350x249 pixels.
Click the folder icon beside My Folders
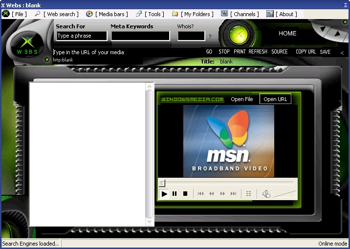[x=175, y=14]
